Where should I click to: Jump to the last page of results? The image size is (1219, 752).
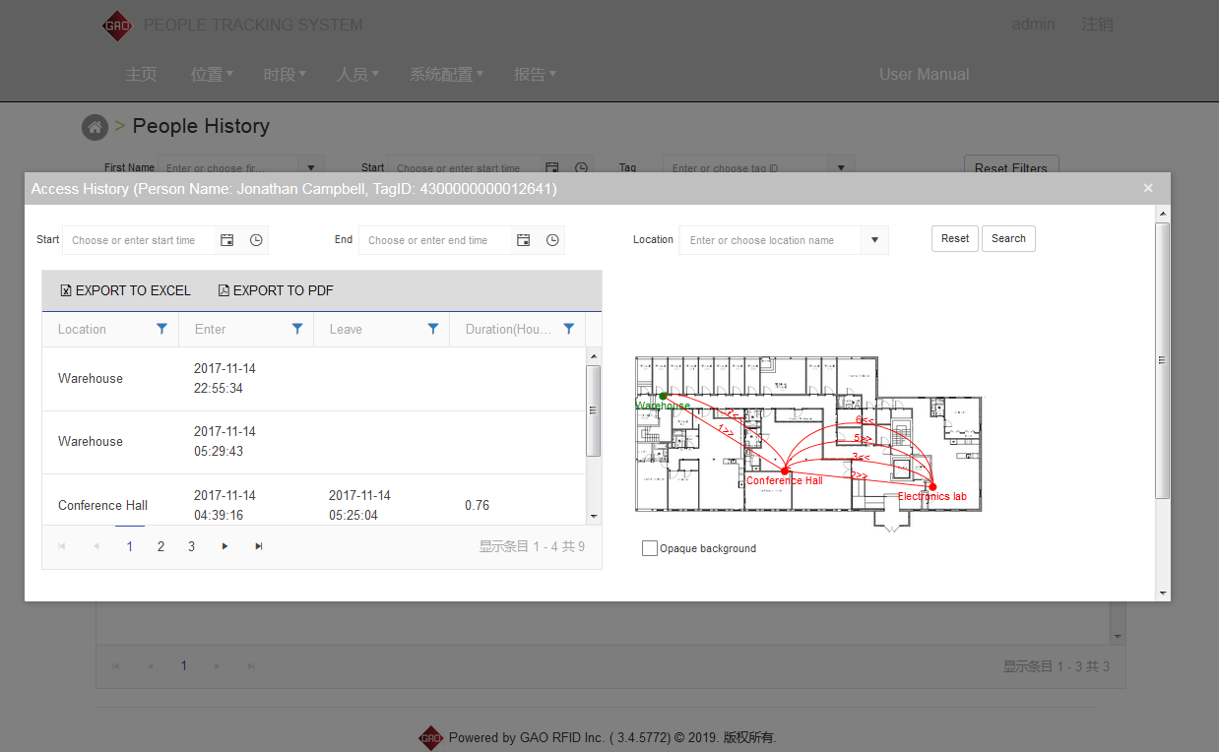tap(259, 546)
